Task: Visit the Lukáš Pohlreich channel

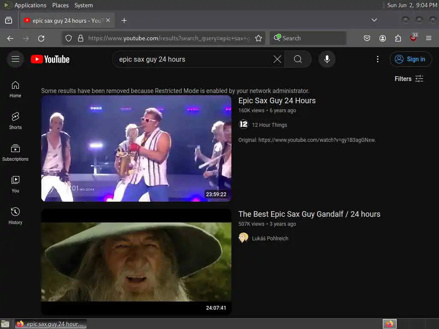Action: [x=270, y=238]
